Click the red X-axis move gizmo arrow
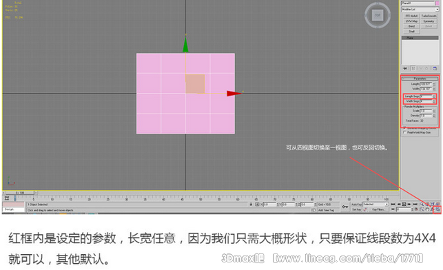 234,93
